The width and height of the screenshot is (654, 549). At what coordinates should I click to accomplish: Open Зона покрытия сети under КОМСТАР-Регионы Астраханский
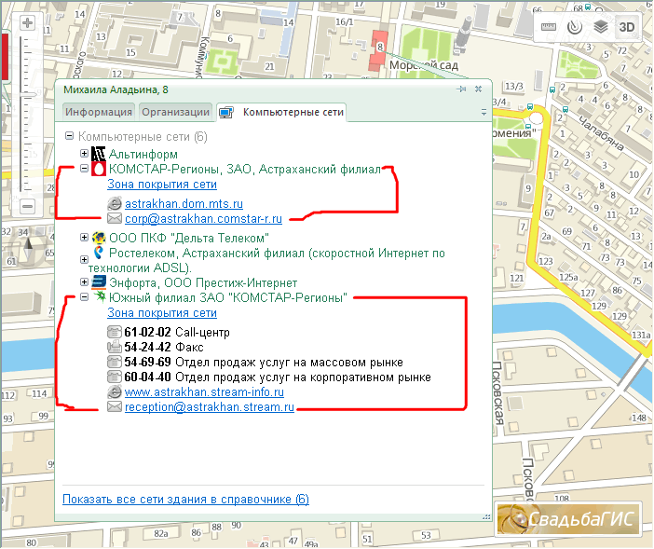(x=162, y=184)
